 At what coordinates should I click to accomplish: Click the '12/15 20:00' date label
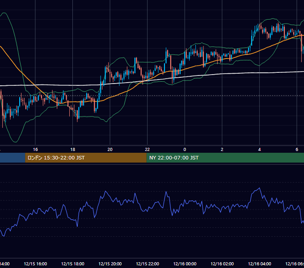(x=110, y=264)
